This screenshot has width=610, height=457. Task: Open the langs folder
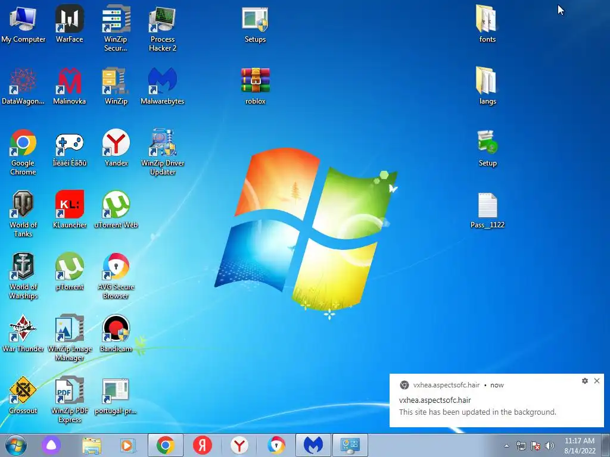[x=487, y=86]
